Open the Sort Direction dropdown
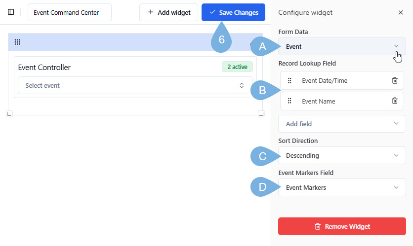 pyautogui.click(x=342, y=156)
